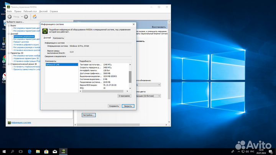Click main window scroll down arrow
276x155 pixels.
point(169,122)
